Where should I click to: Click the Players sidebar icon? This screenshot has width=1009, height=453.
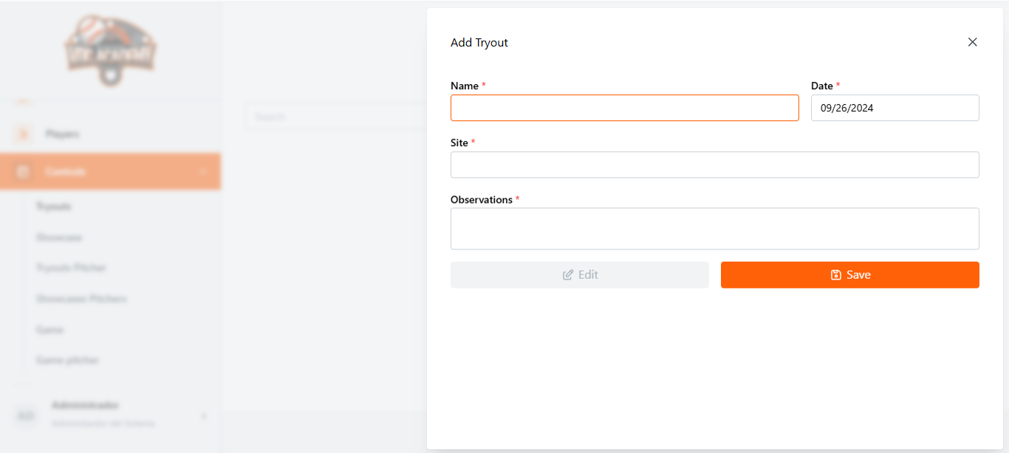[x=22, y=134]
